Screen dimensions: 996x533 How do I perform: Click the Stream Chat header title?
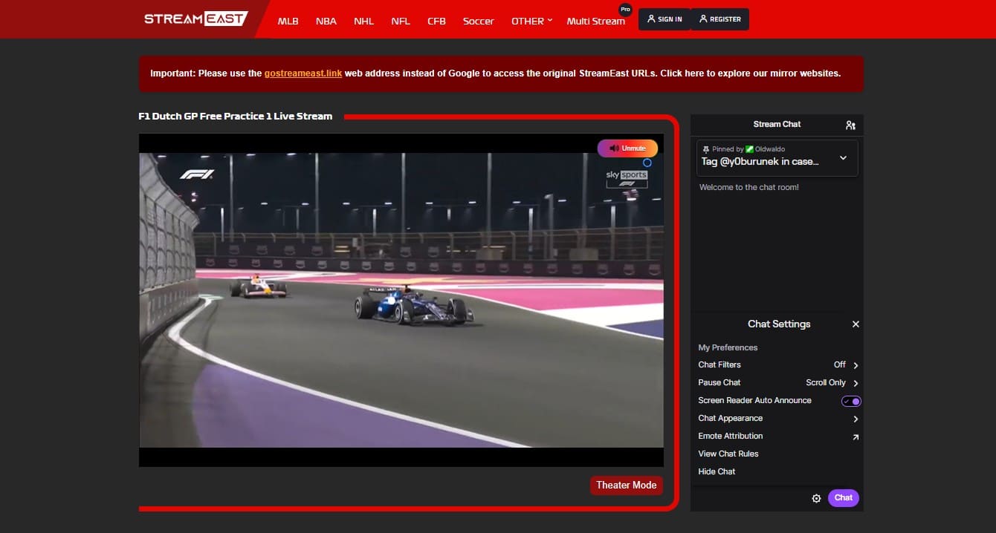[777, 125]
